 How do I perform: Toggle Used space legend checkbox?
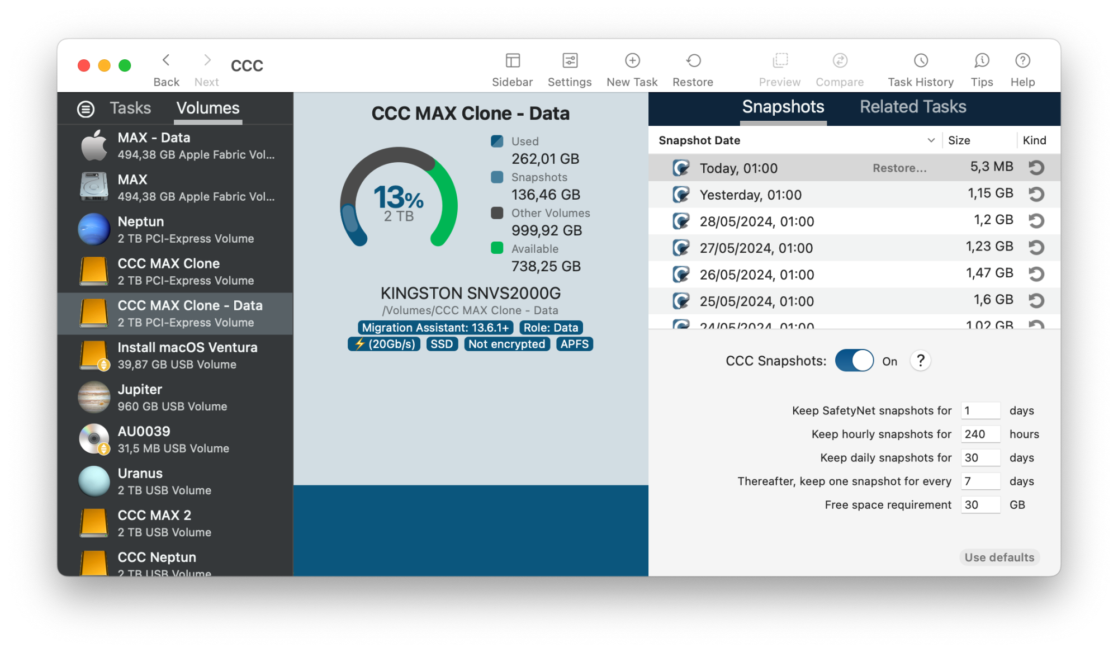[x=496, y=141]
